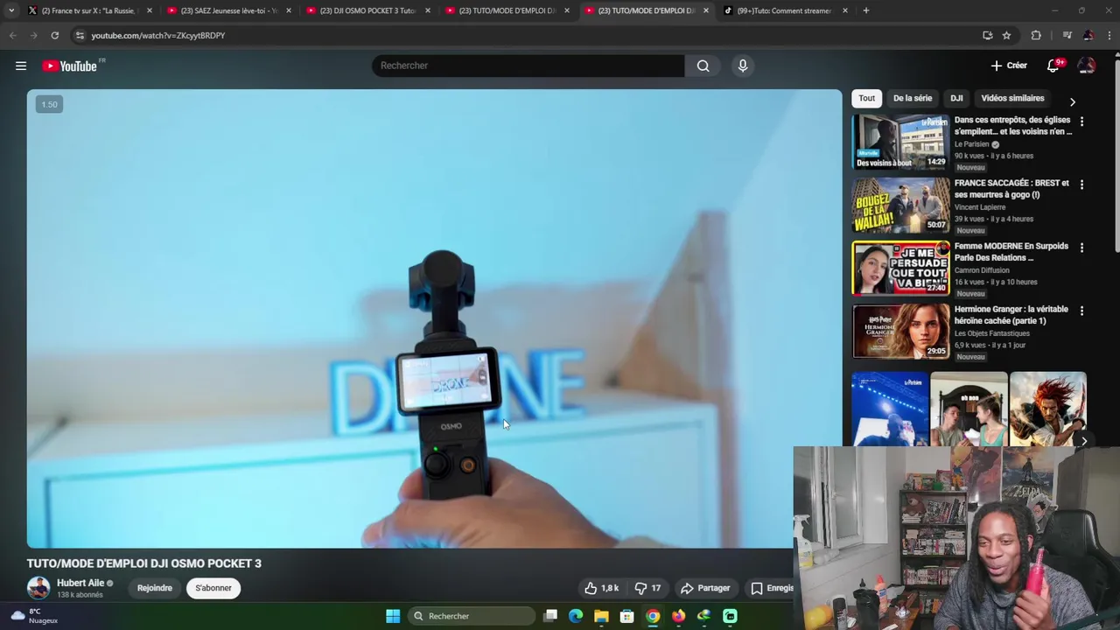
Task: Select the DJI filter chip
Action: coord(956,98)
